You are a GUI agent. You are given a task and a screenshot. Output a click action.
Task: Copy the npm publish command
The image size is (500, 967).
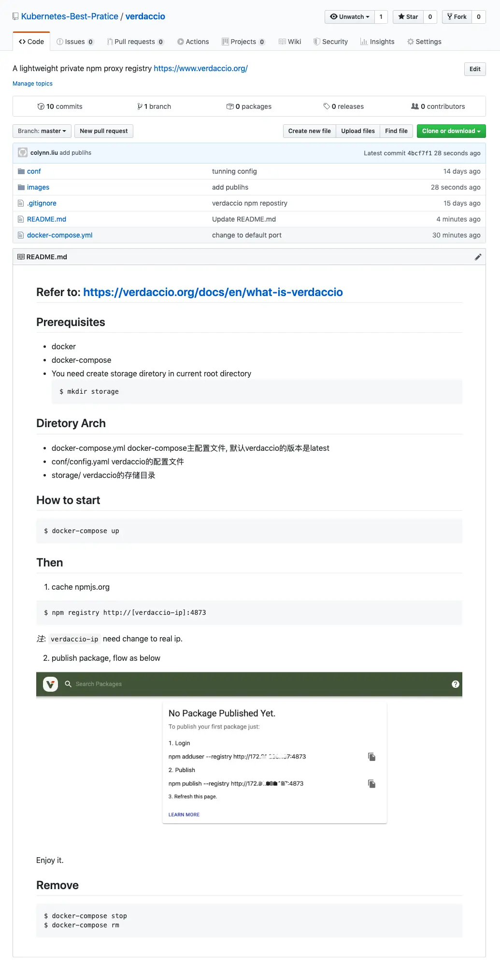pyautogui.click(x=371, y=784)
